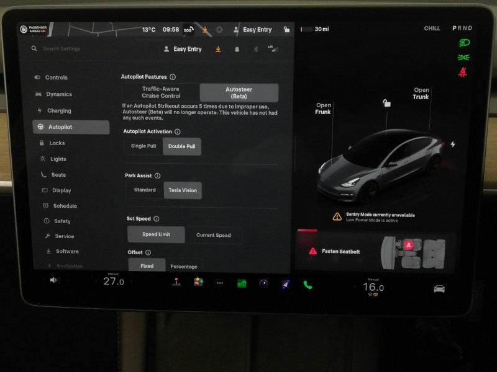Open the notifications bell icon

pyautogui.click(x=237, y=49)
